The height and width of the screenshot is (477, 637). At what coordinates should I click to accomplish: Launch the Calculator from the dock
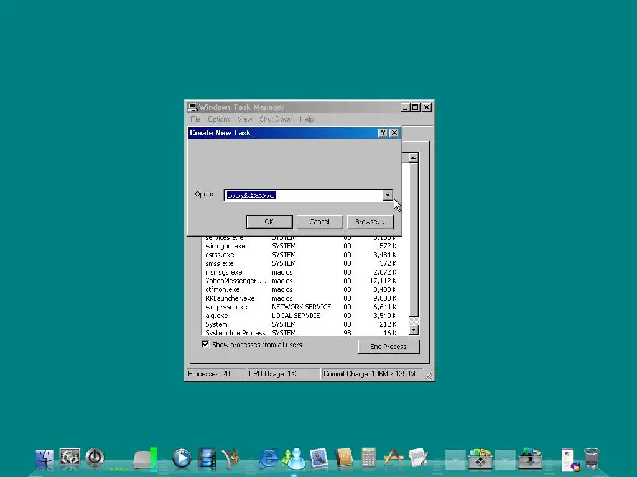click(x=368, y=458)
